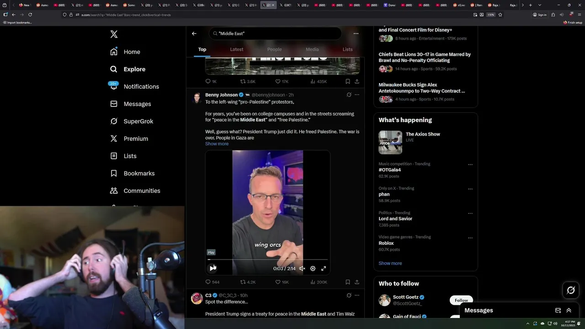This screenshot has width=585, height=329.
Task: Click the back arrow beside search box
Action: click(194, 33)
